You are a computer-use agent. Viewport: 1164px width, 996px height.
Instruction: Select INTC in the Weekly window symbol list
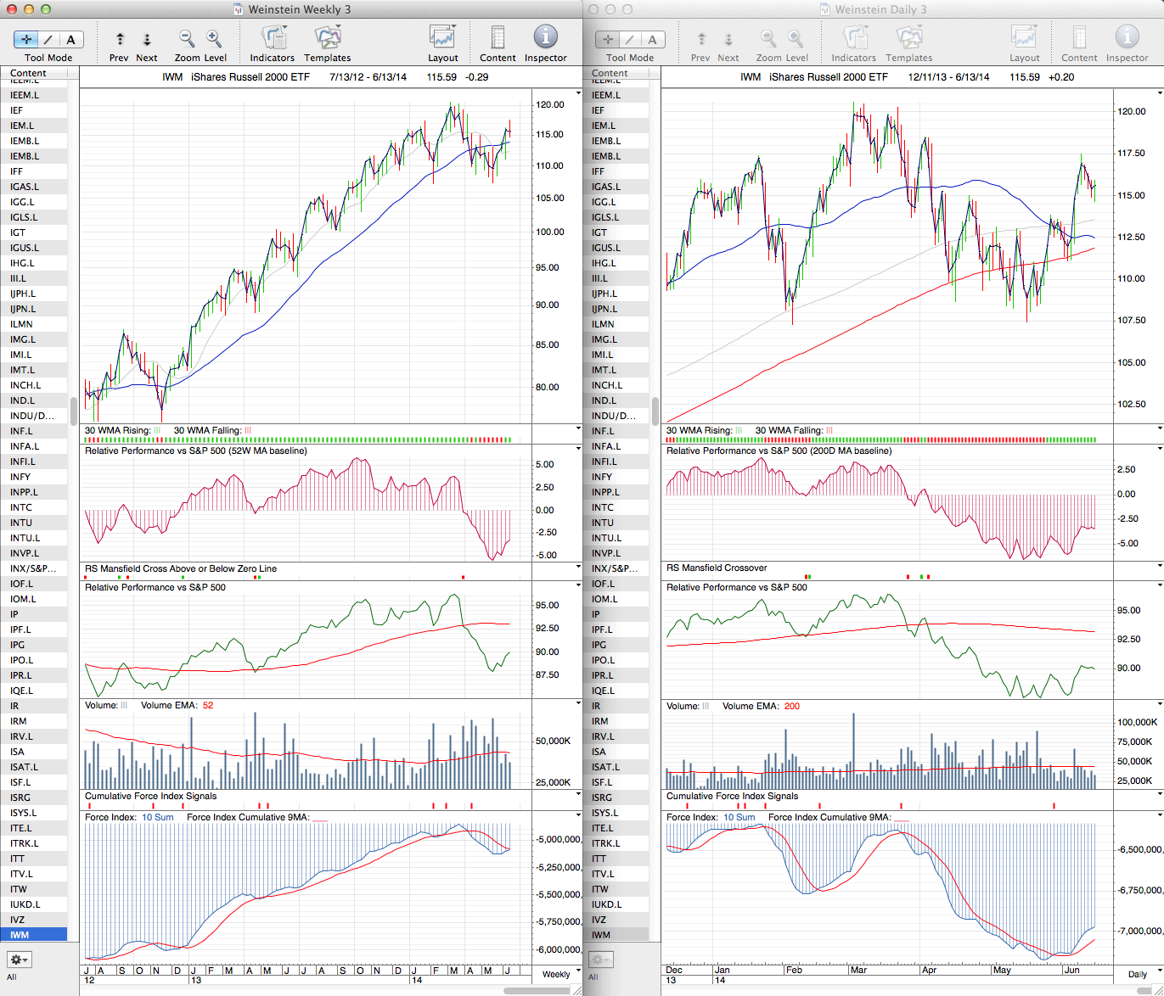[21, 507]
